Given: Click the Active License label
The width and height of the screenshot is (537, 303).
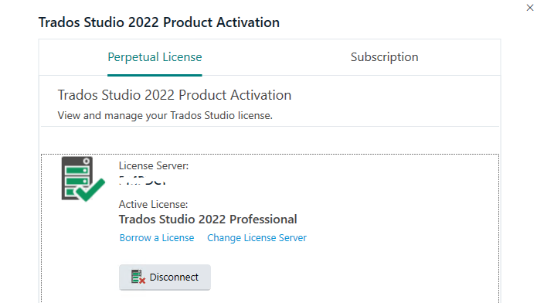Looking at the screenshot, I should click(x=154, y=204).
